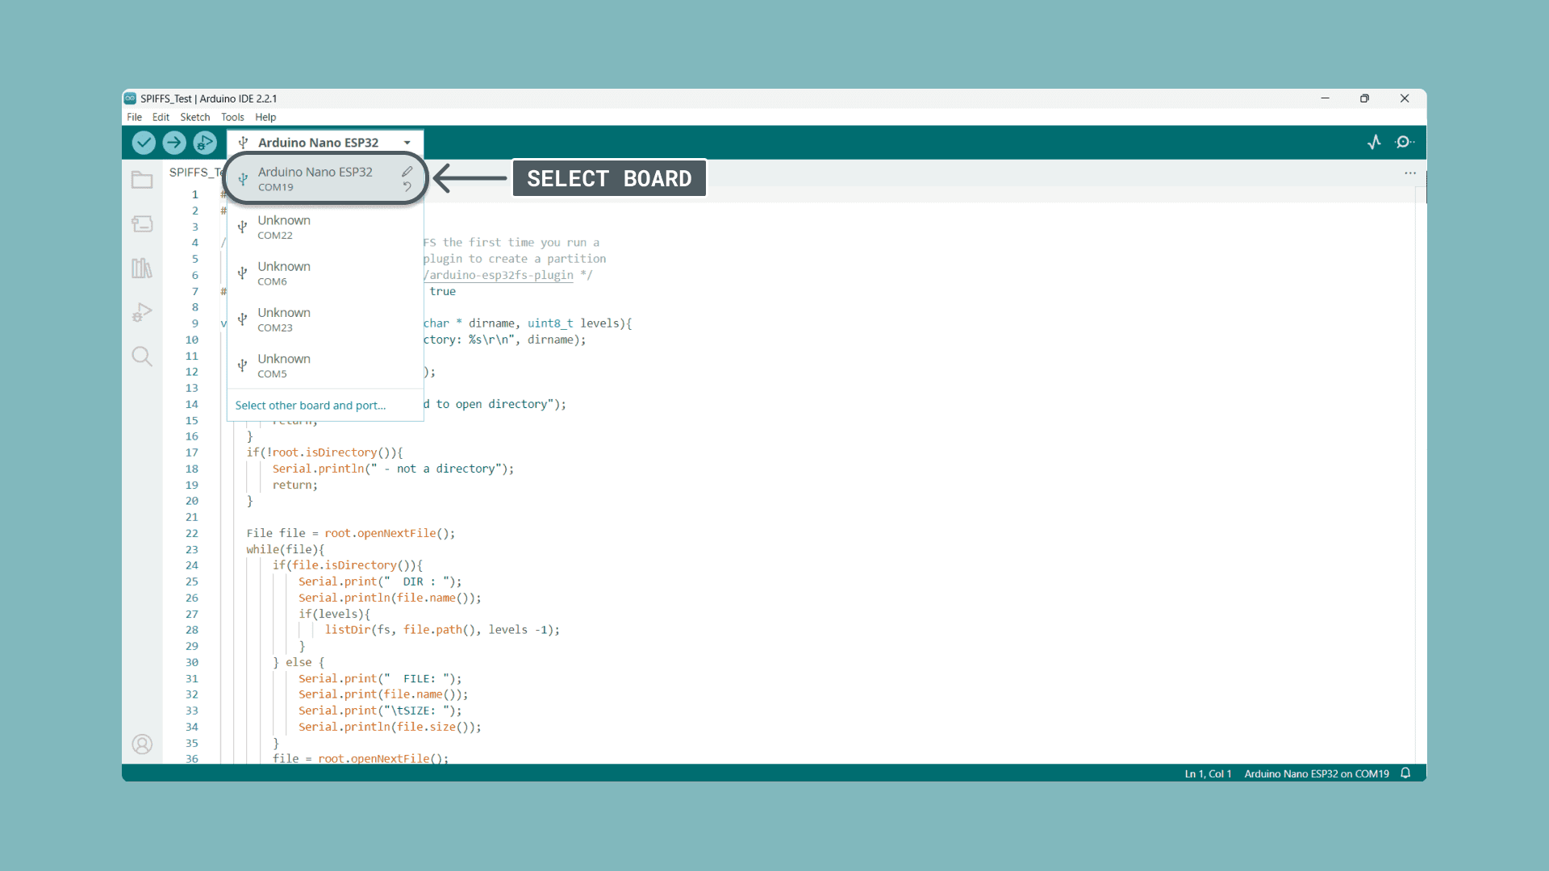The height and width of the screenshot is (871, 1549).
Task: Open the Debug sidebar panel
Action: 142,312
